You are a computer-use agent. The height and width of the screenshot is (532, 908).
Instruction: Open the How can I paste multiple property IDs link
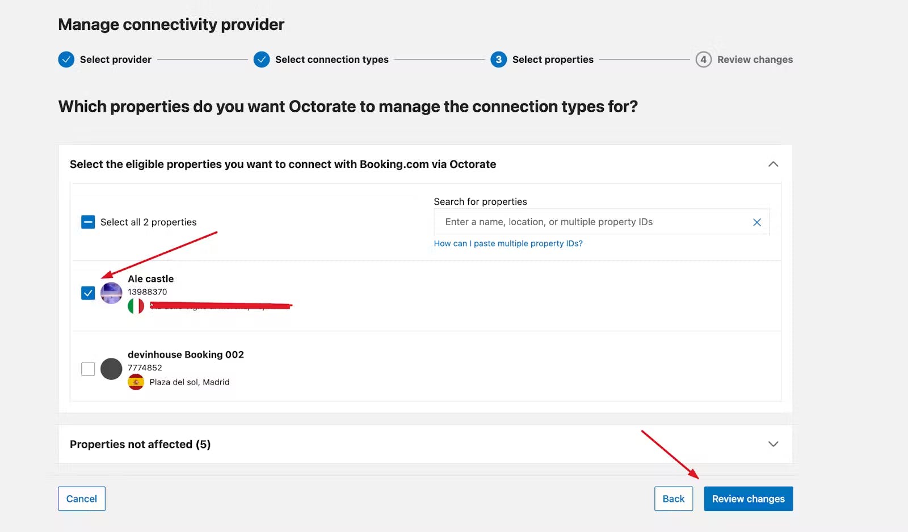coord(508,243)
